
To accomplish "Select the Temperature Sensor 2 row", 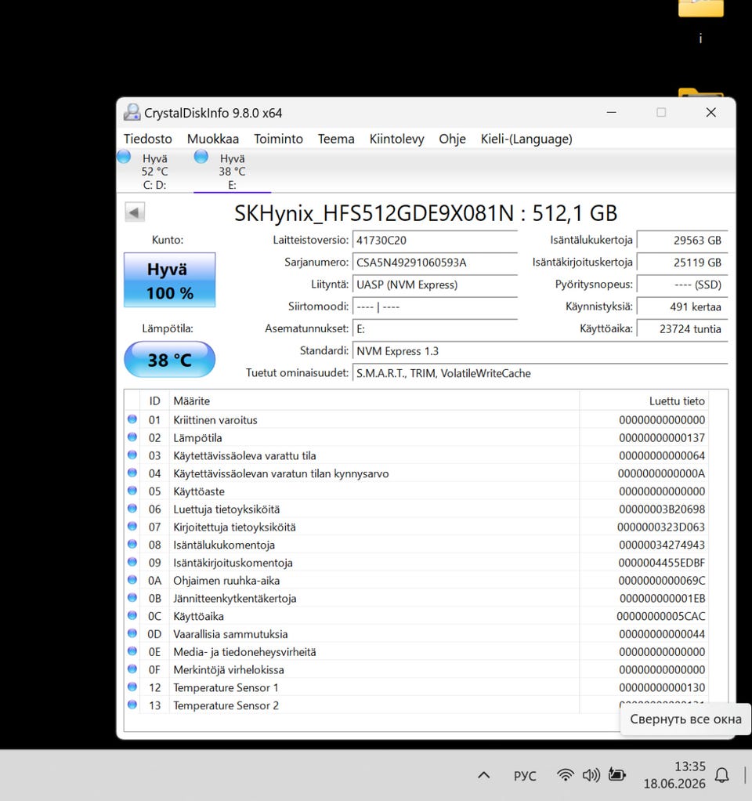I will (x=417, y=705).
